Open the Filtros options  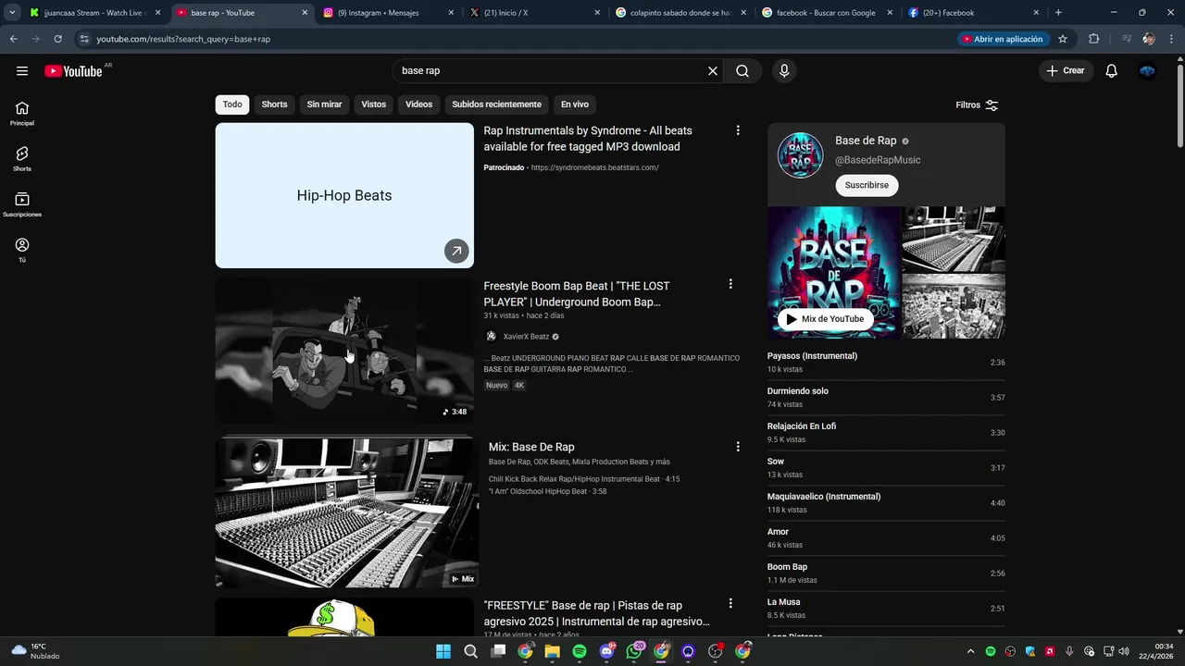click(x=977, y=105)
